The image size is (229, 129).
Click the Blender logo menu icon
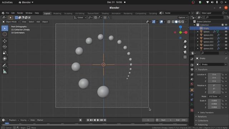tap(3, 13)
